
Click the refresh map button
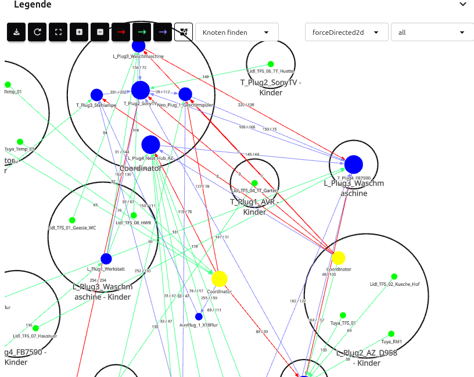(x=37, y=33)
